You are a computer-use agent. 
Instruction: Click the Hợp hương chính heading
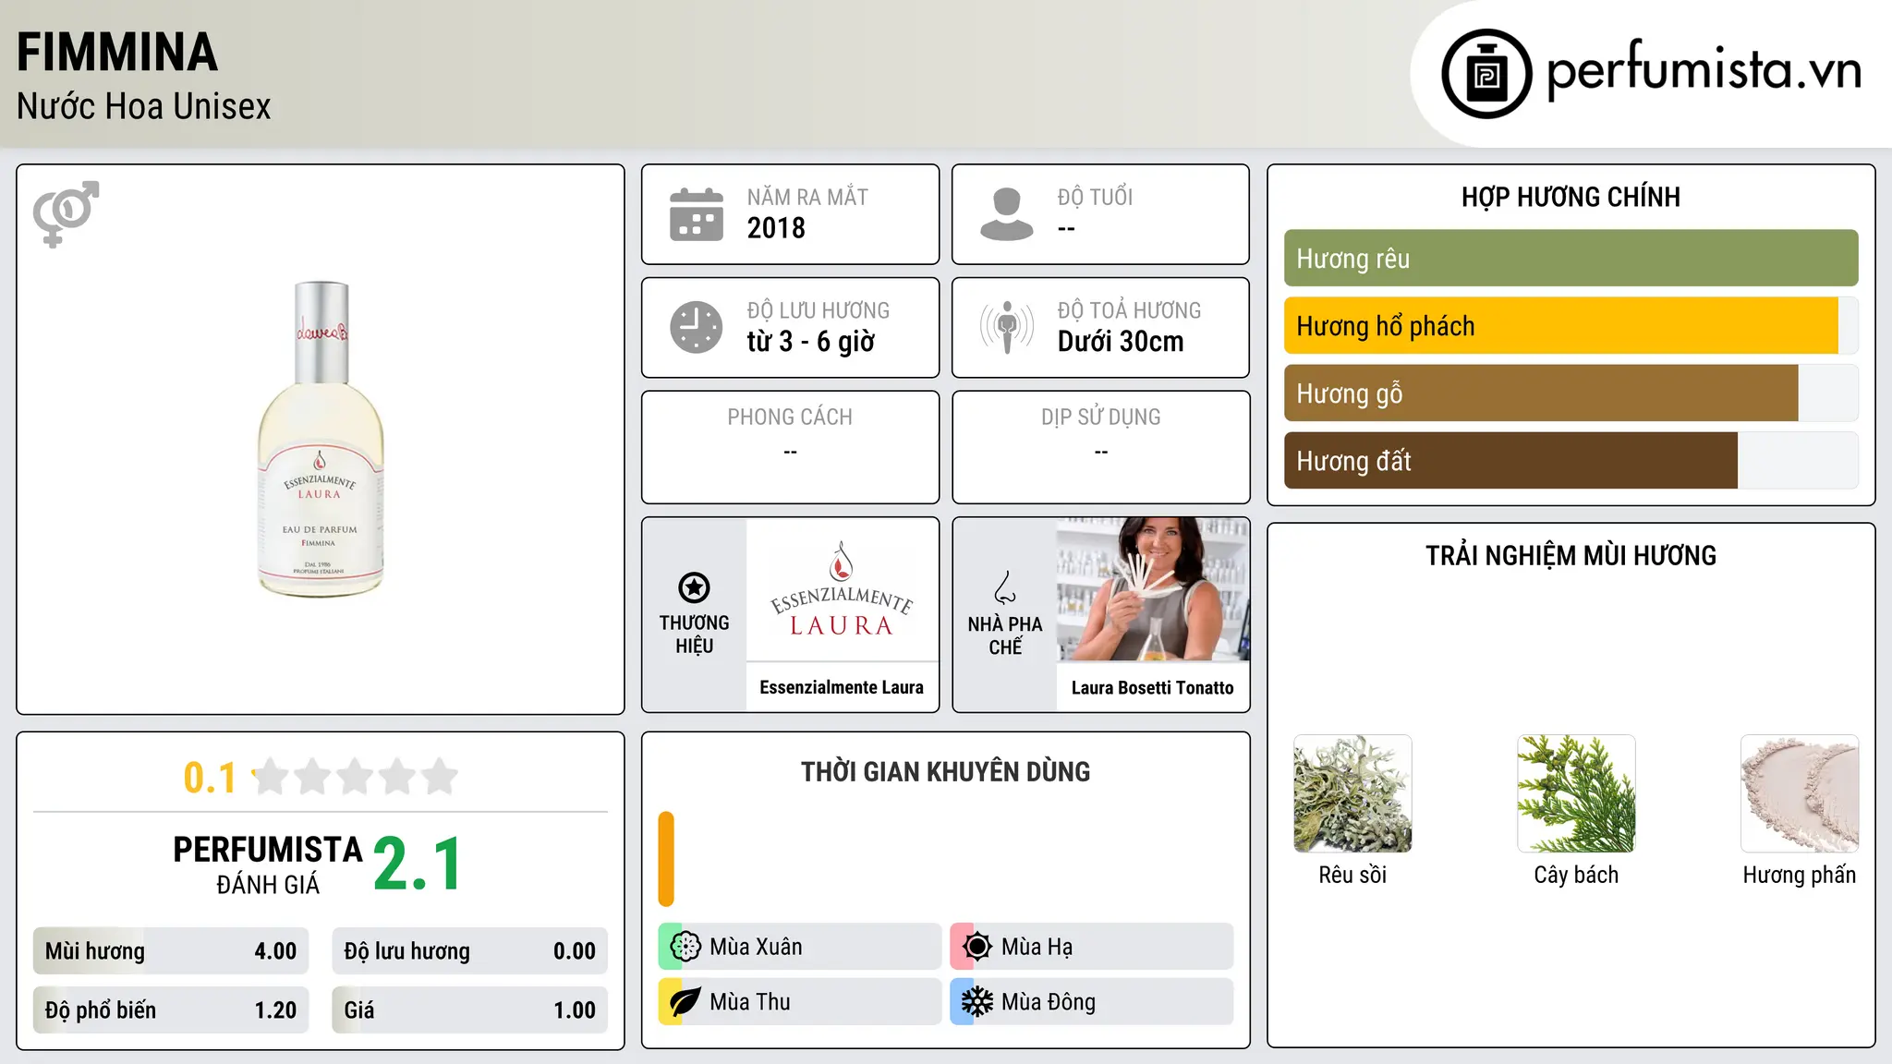pos(1571,197)
